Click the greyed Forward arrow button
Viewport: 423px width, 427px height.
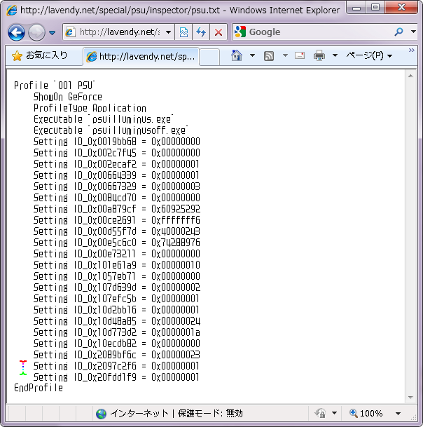pyautogui.click(x=36, y=32)
